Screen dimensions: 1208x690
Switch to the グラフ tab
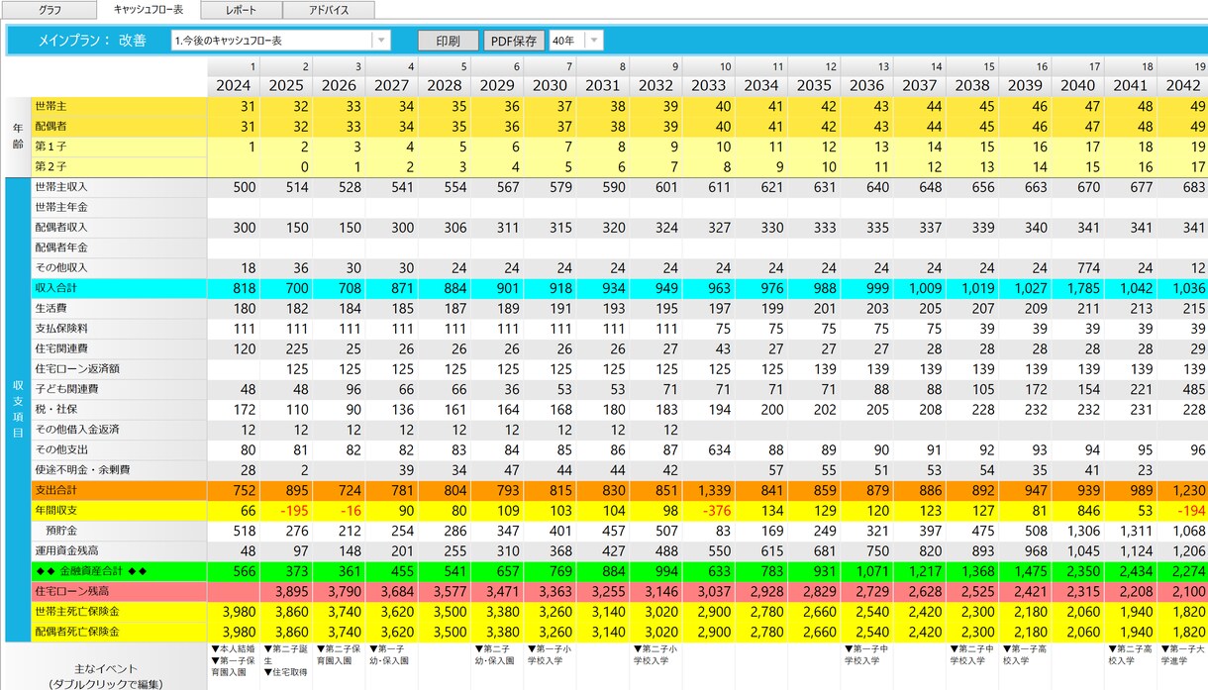tap(49, 10)
